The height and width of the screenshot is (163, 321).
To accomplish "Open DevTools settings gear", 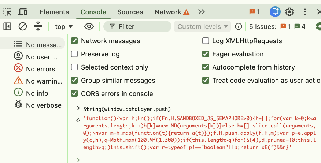I will click(x=289, y=12).
